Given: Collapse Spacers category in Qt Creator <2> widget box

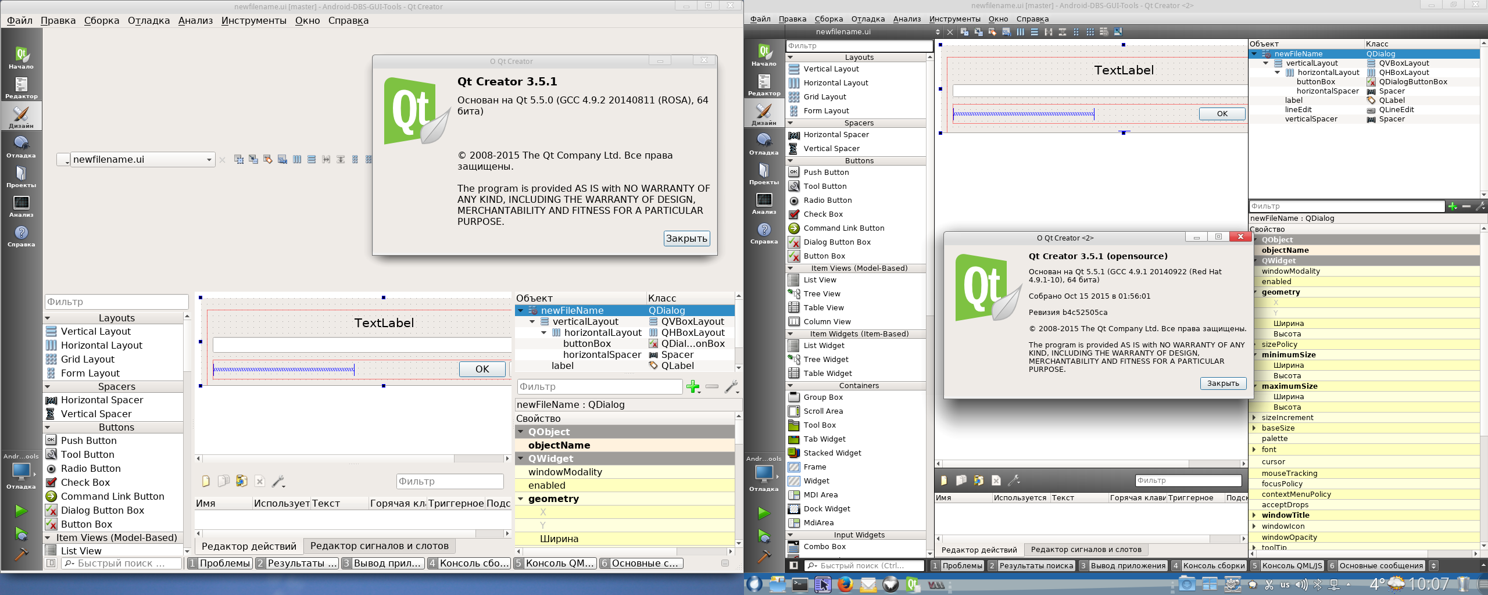Looking at the screenshot, I should tap(791, 123).
